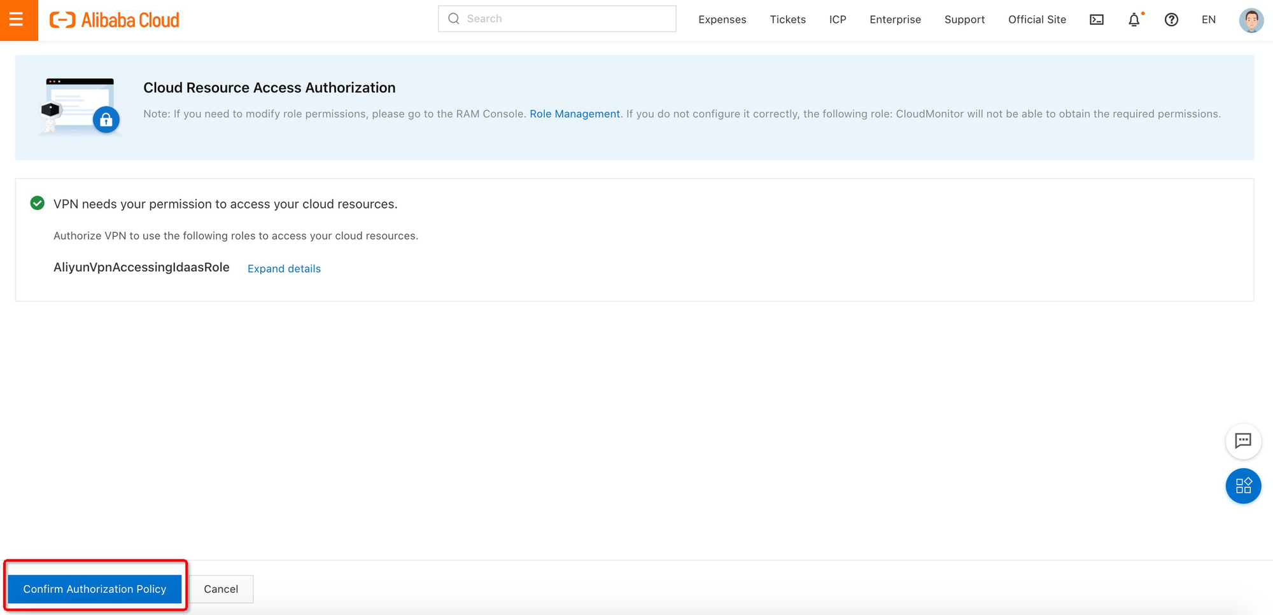Open Cloud Shell terminal
This screenshot has width=1273, height=615.
coord(1096,19)
